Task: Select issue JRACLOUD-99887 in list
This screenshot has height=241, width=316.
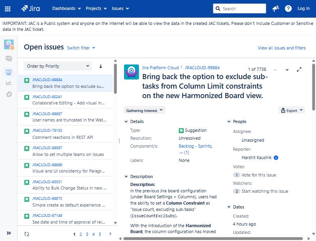Action: pos(65,117)
